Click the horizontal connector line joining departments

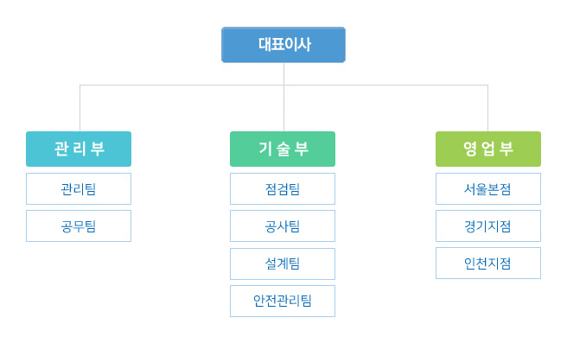click(283, 86)
